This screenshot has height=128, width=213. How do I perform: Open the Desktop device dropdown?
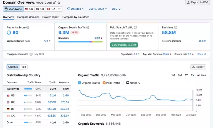coord(76,9)
